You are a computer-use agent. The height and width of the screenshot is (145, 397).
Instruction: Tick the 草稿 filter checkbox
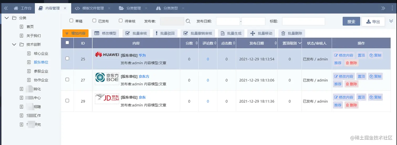coord(71,20)
